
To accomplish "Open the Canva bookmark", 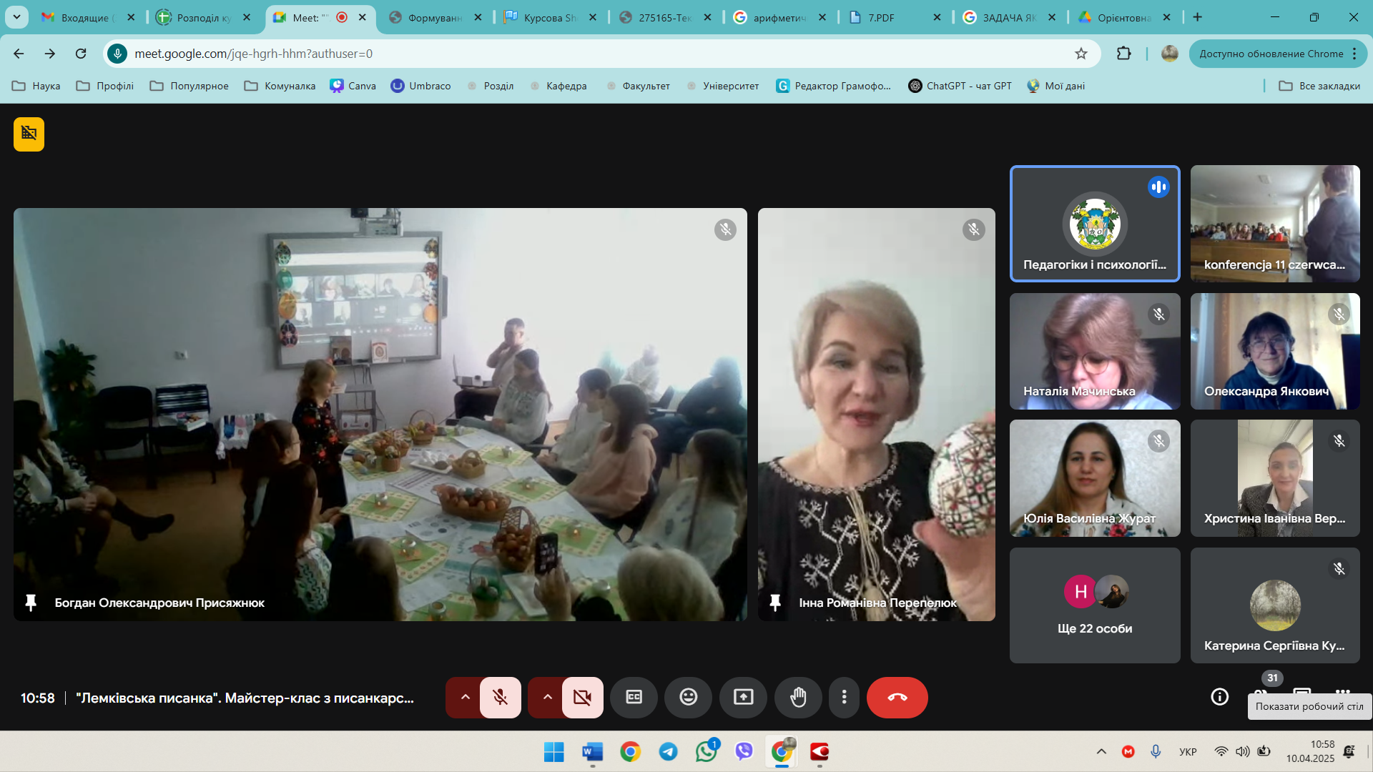I will tap(353, 86).
